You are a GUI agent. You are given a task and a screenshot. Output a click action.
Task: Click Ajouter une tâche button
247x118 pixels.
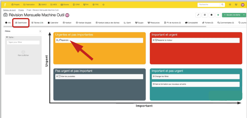(232, 15)
